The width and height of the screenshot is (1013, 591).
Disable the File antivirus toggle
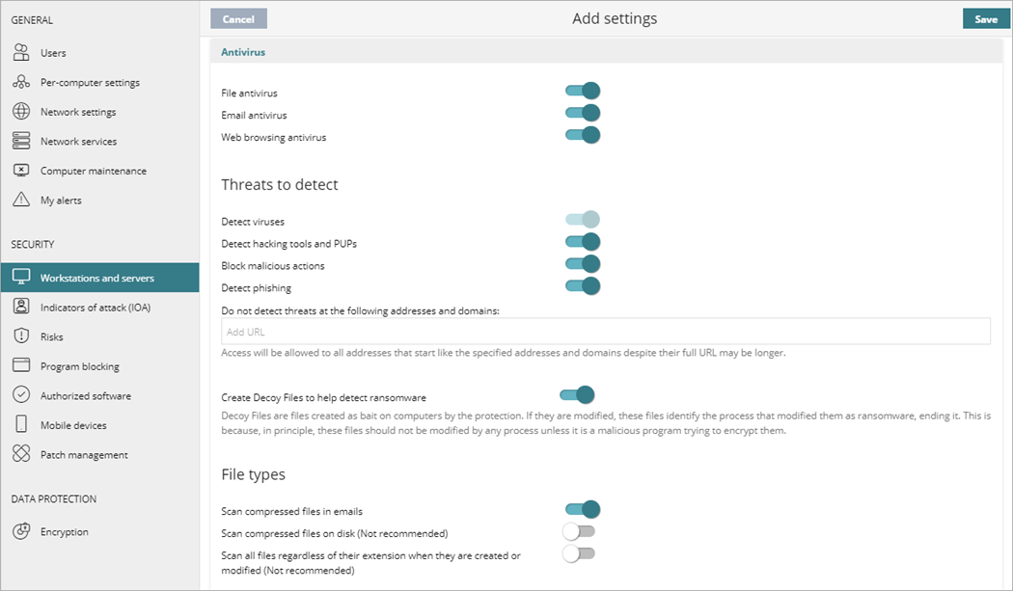[583, 92]
